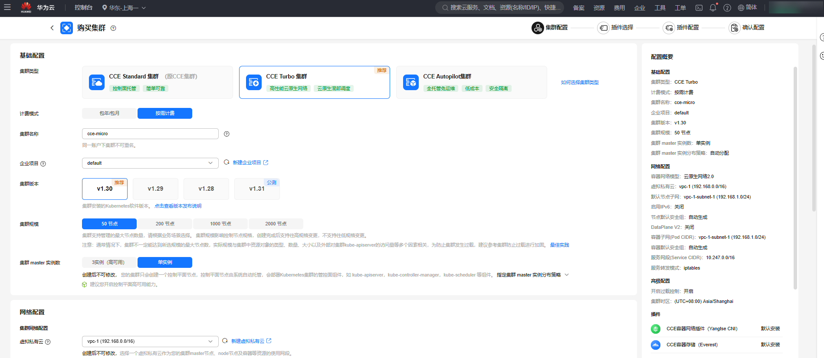Image resolution: width=824 pixels, height=358 pixels.
Task: Open the 华东-上海一 region selector
Action: [124, 8]
